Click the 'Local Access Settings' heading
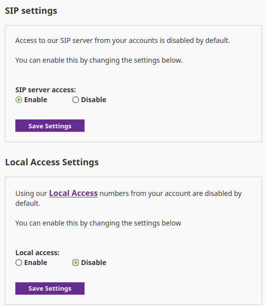Screen dimensions: 266x306 click(x=52, y=162)
